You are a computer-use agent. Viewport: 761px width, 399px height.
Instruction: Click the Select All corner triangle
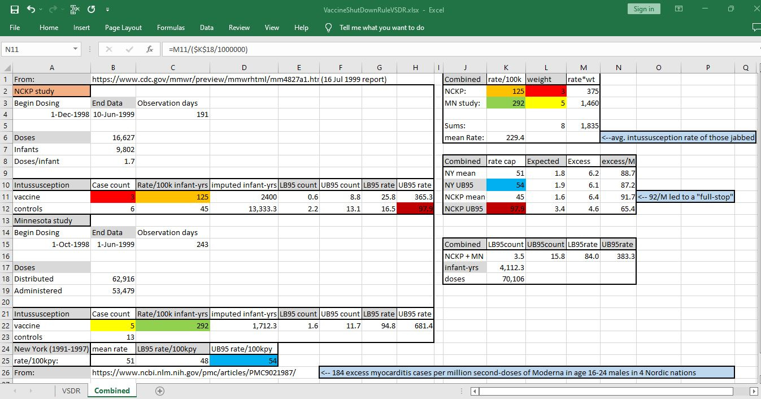[6, 67]
